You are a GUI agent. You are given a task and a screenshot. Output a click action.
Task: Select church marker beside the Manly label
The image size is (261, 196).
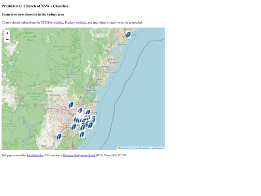tap(88, 112)
